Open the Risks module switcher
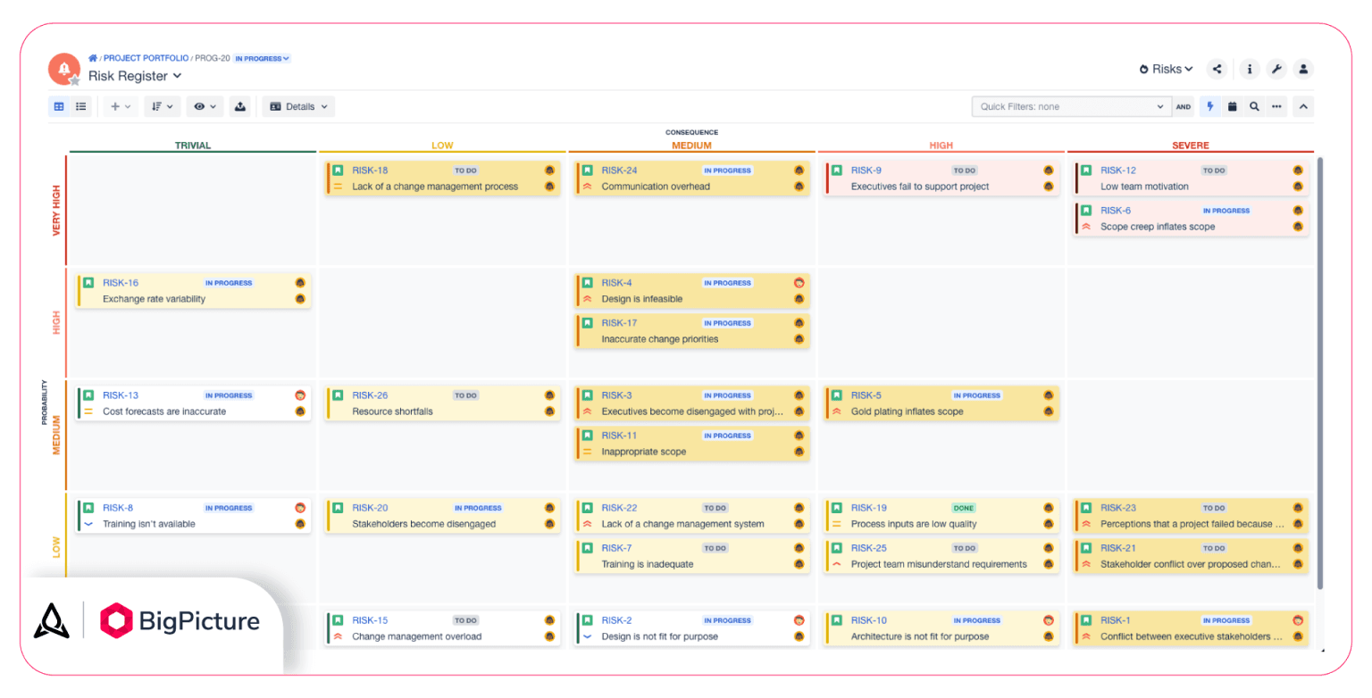This screenshot has height=698, width=1372. (x=1167, y=69)
